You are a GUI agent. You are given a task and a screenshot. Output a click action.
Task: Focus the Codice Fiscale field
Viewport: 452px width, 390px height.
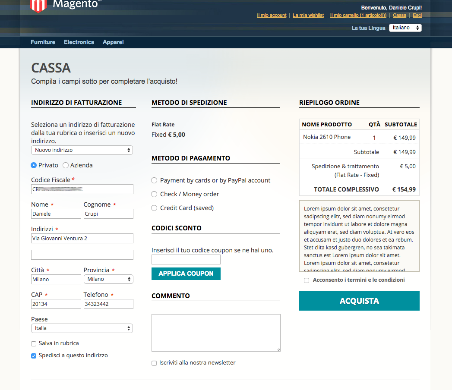pos(82,189)
